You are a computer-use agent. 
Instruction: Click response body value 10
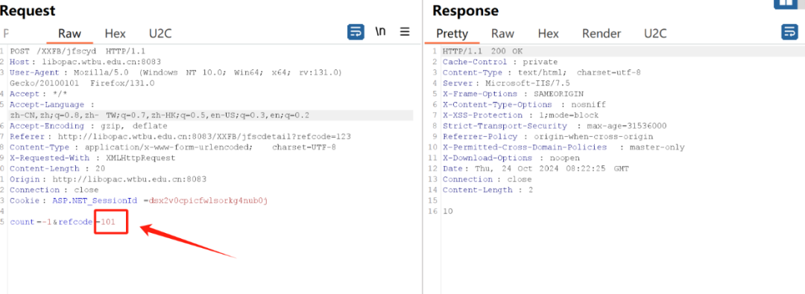[448, 211]
